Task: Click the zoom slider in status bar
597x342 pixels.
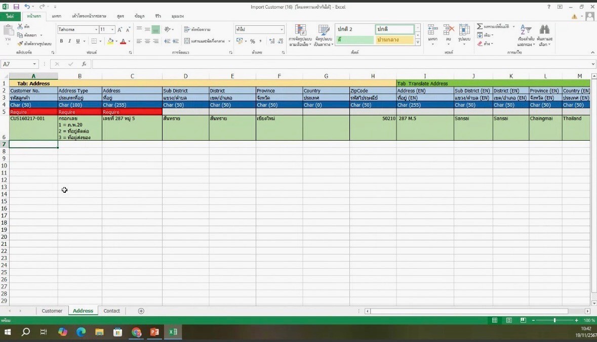Action: (554, 321)
